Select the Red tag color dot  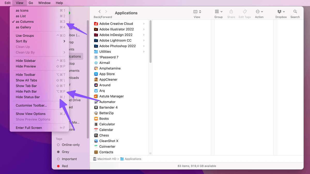point(58,166)
